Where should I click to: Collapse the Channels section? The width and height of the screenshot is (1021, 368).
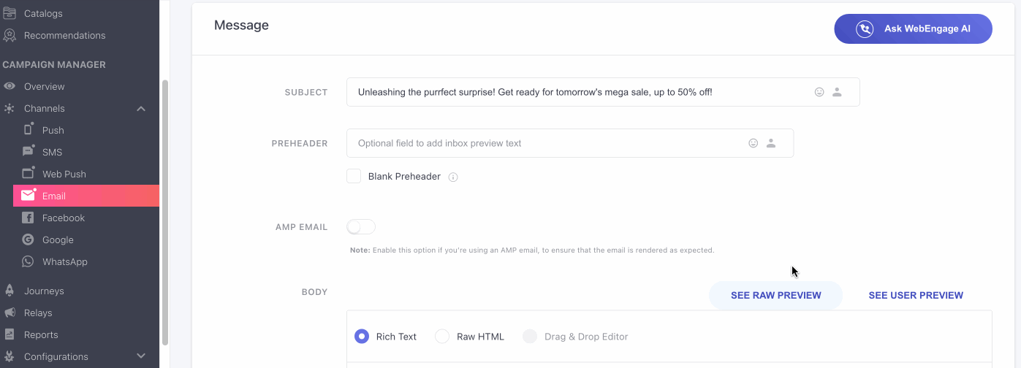[141, 109]
